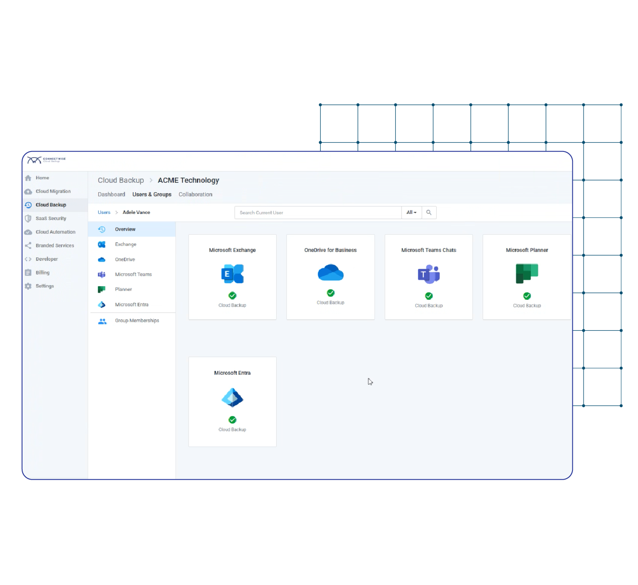The height and width of the screenshot is (585, 638).
Task: Click the Microsoft Planner card icon
Action: pos(527,273)
